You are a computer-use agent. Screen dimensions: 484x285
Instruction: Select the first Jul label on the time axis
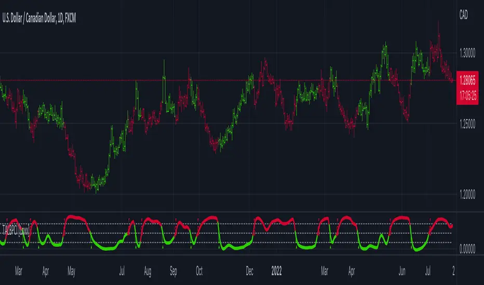pos(122,271)
